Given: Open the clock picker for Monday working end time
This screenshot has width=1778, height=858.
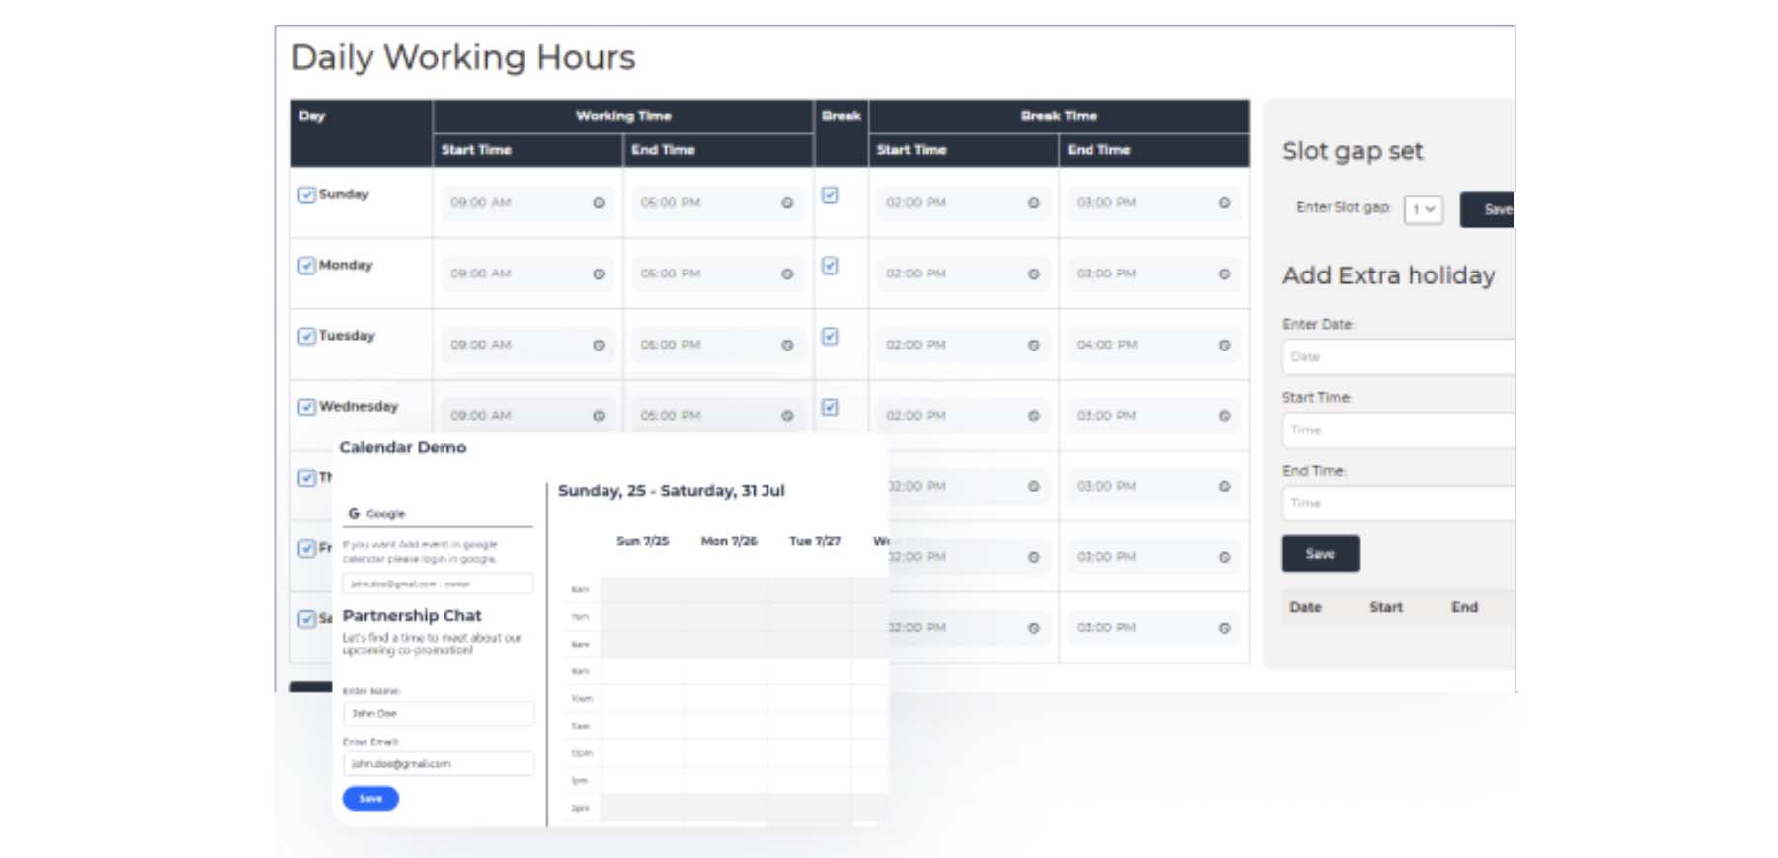Looking at the screenshot, I should pos(787,274).
